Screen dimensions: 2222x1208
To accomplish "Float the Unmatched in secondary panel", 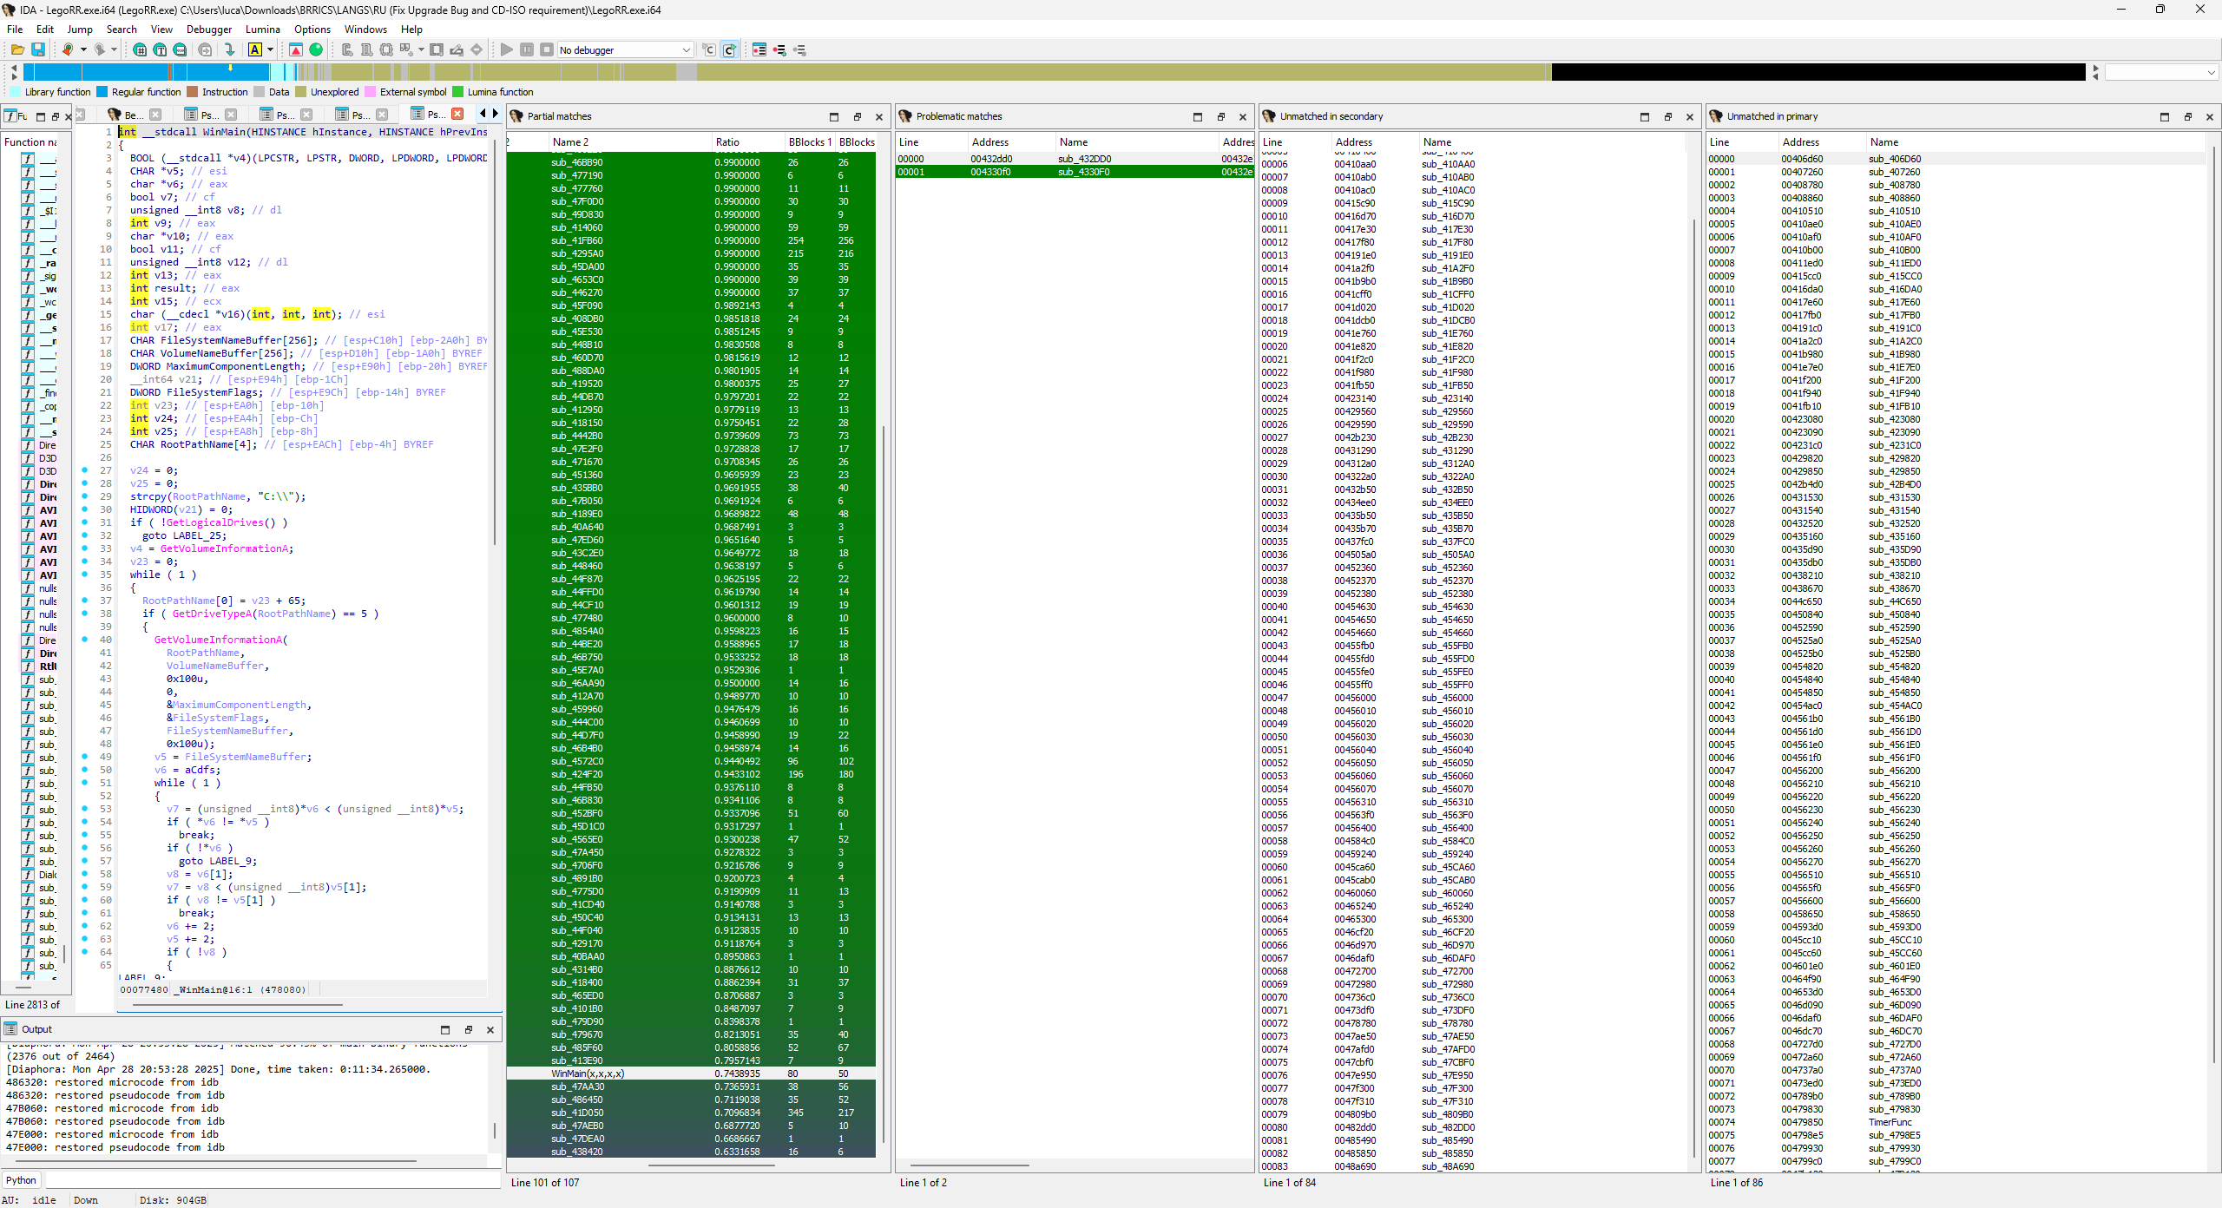I will (x=1667, y=117).
